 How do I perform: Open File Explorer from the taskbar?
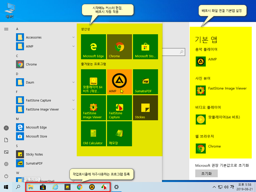pos(31,187)
